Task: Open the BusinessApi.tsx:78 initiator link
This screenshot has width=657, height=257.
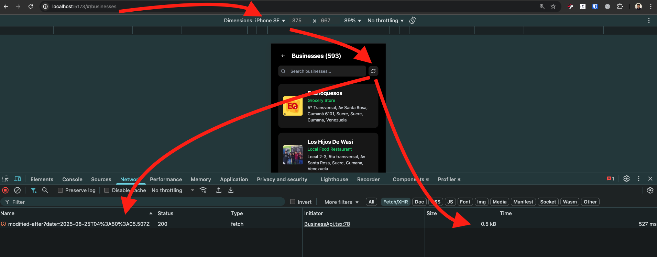Action: pyautogui.click(x=327, y=224)
